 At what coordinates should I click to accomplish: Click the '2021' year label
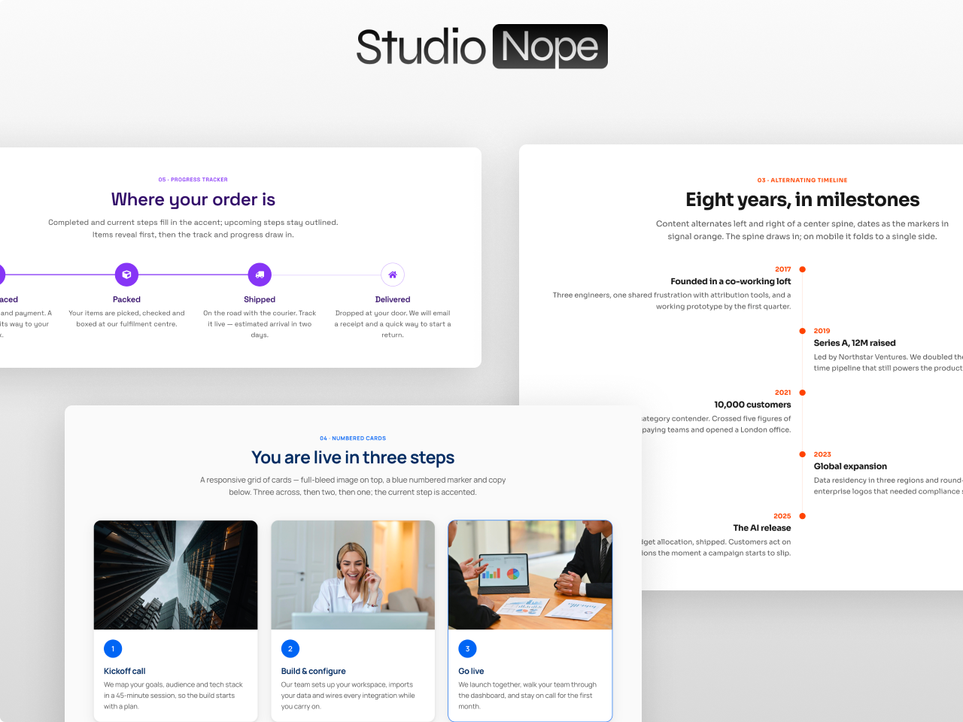783,393
